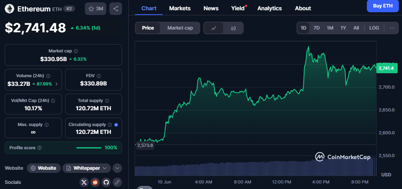
Task: Open info icon beside Volume (24h)
Action: 48,76
